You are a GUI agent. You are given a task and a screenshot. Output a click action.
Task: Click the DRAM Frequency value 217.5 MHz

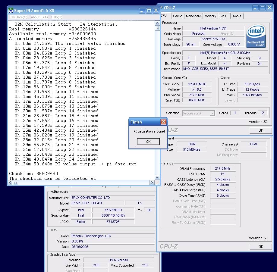pyautogui.click(x=223, y=168)
